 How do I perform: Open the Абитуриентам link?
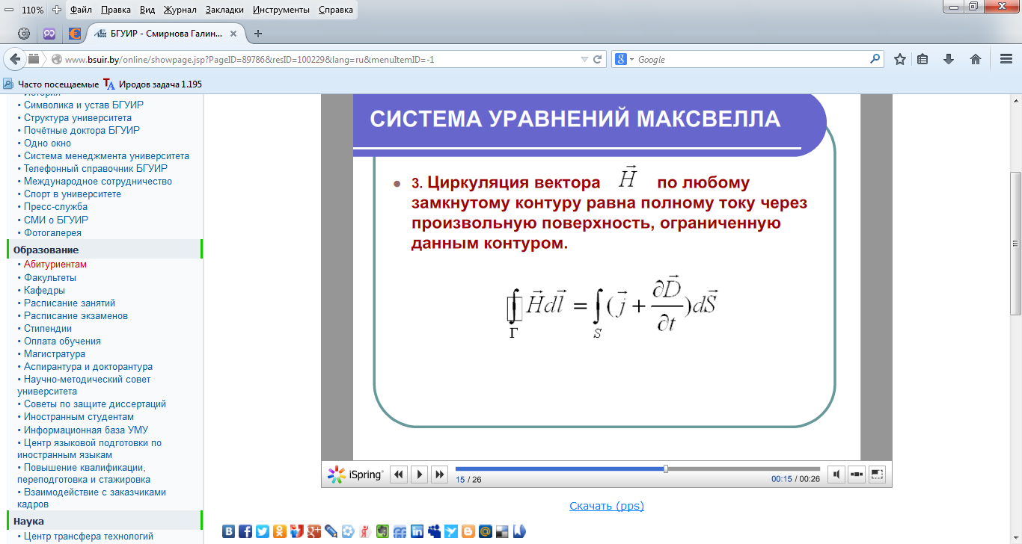(55, 265)
